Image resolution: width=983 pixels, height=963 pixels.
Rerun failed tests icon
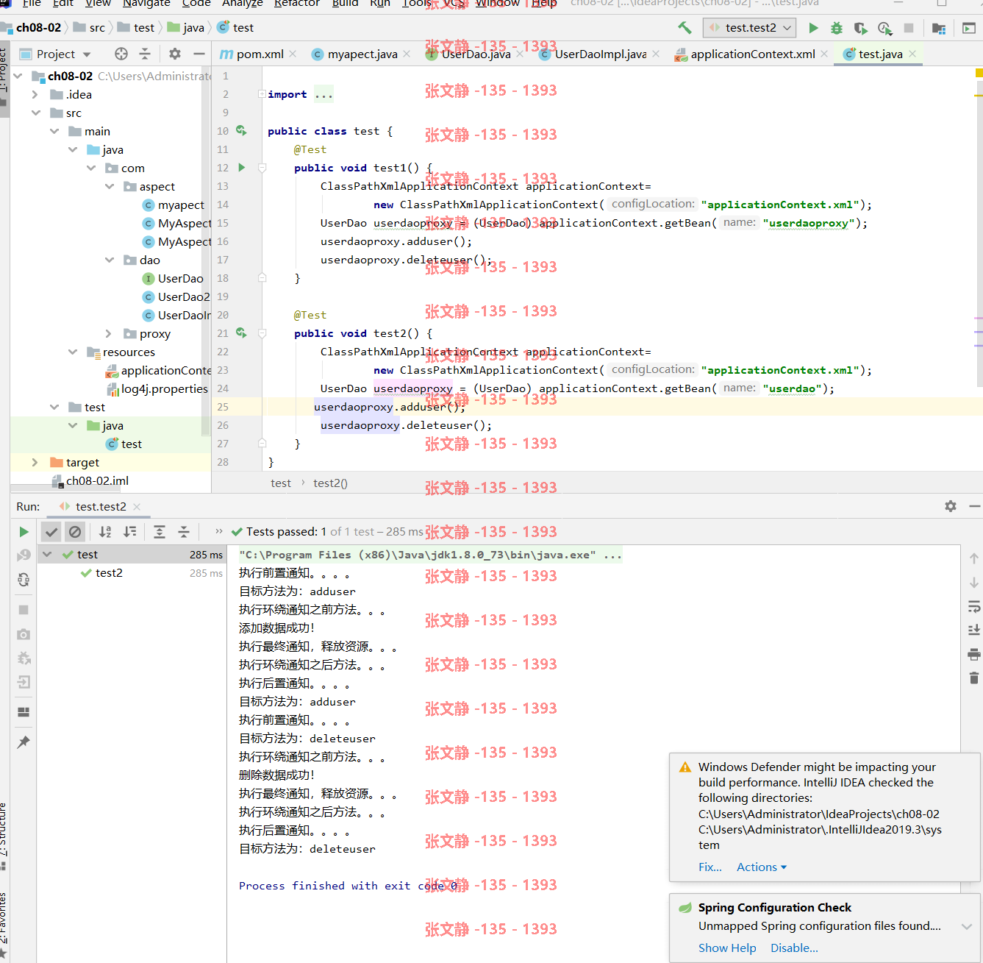pyautogui.click(x=24, y=555)
